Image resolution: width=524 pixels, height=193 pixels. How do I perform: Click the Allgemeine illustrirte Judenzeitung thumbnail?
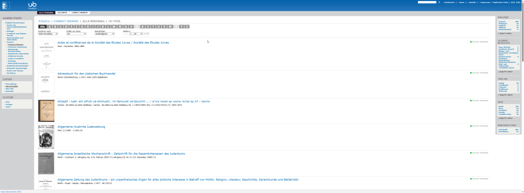46,137
